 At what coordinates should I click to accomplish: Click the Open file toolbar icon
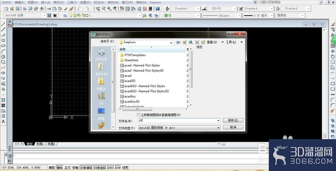[12, 9]
